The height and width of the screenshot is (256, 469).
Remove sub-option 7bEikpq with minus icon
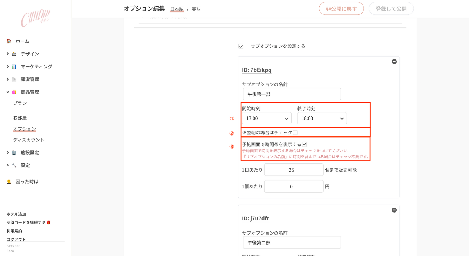[394, 61]
